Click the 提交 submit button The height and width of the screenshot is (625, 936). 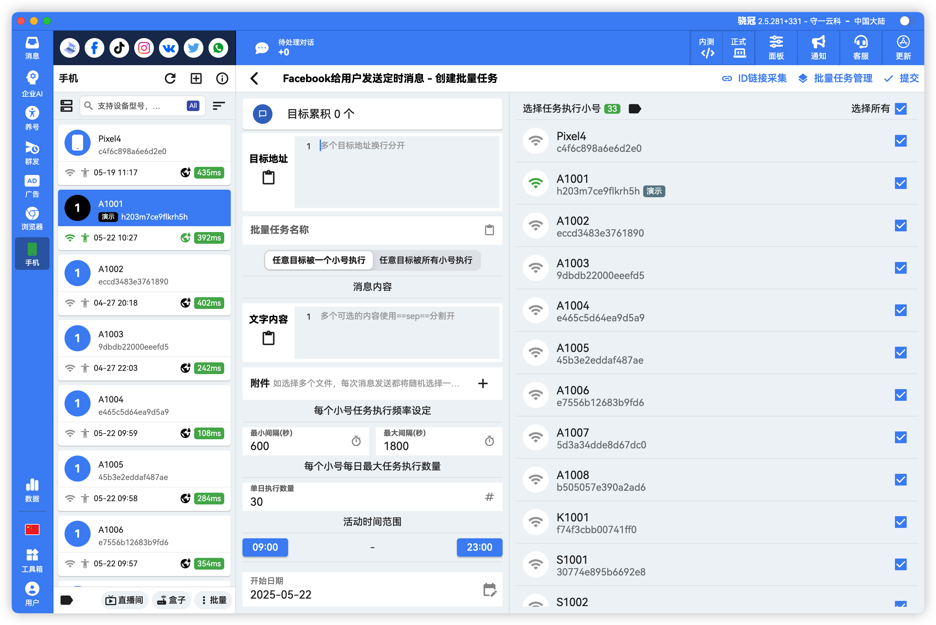pyautogui.click(x=902, y=79)
